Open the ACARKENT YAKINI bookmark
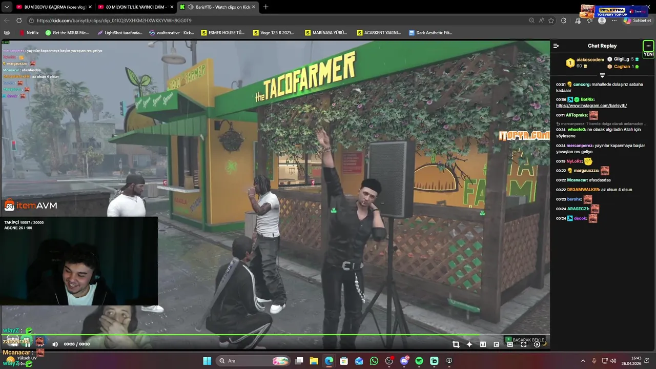Screen dimensions: 656x369 tap(379, 32)
